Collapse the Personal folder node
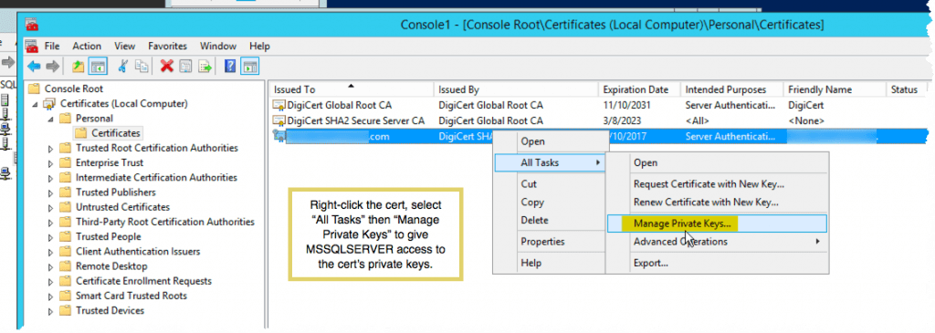The image size is (935, 333). tap(50, 120)
